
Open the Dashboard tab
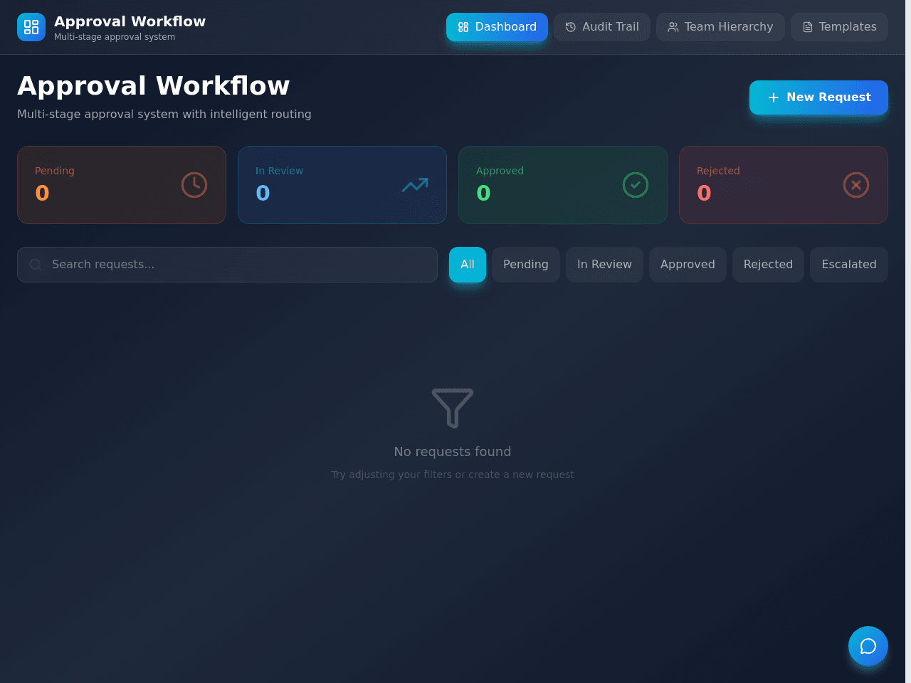(497, 27)
